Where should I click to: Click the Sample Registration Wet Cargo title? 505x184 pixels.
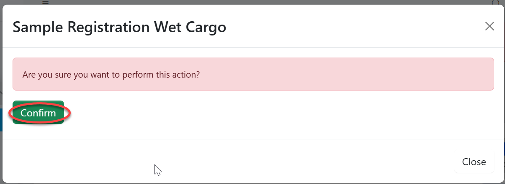(x=119, y=27)
